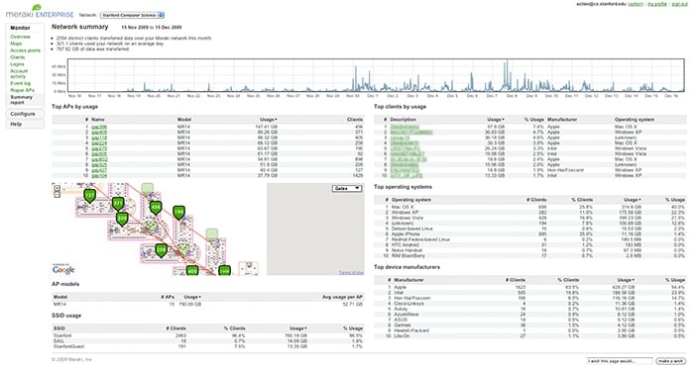Click the Google logo on the map

[x=63, y=269]
